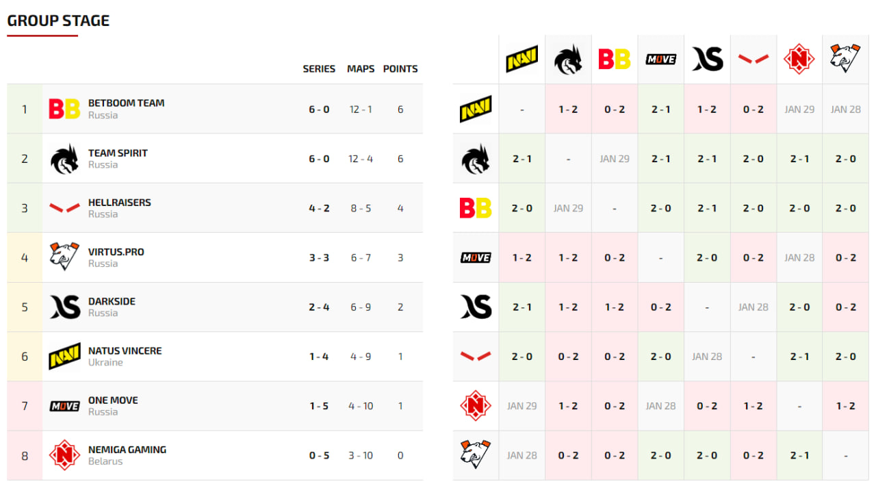Open NATUS VINCERE team name link
The height and width of the screenshot is (488, 876).
point(125,350)
